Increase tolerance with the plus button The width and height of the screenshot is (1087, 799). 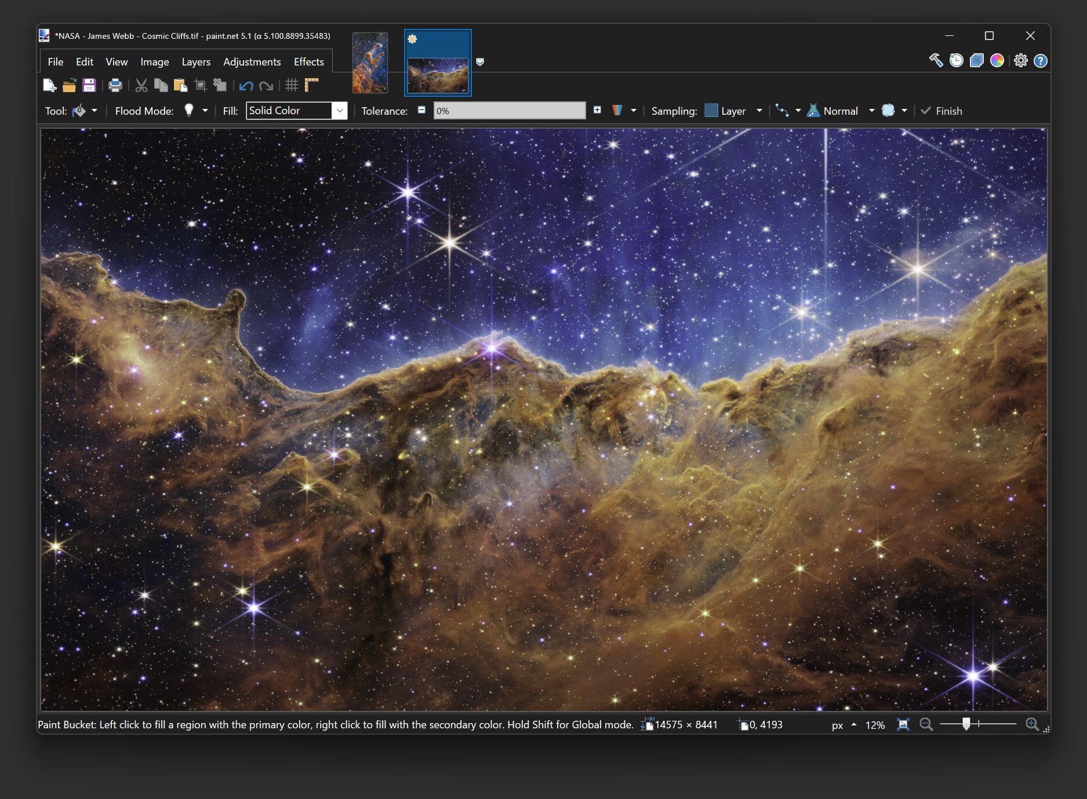coord(597,110)
